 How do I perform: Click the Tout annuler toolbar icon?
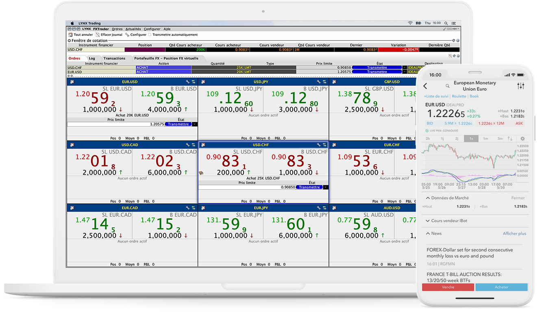pyautogui.click(x=70, y=35)
